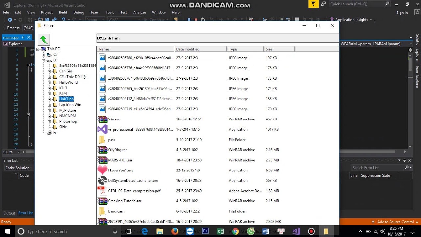
Task: Click the JPEG icon for z780402505780 file
Action: pyautogui.click(x=102, y=58)
